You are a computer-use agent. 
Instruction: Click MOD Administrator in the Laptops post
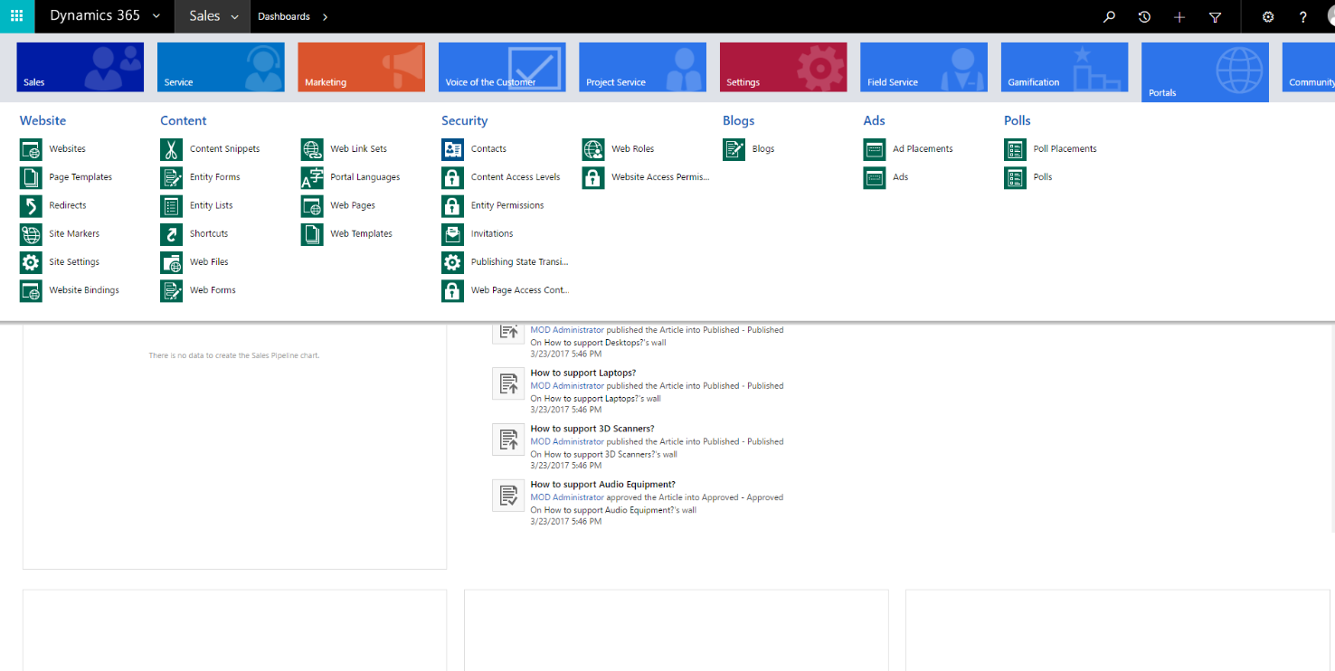(567, 386)
